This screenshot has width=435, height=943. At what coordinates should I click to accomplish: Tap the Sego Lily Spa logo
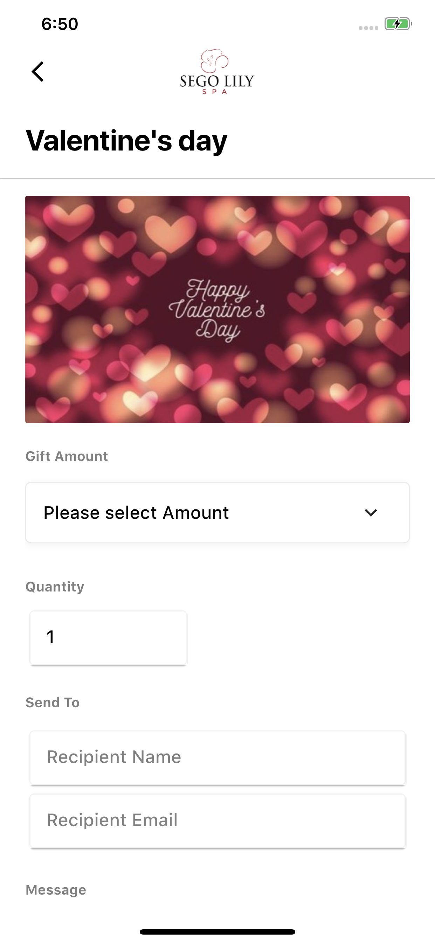point(217,71)
